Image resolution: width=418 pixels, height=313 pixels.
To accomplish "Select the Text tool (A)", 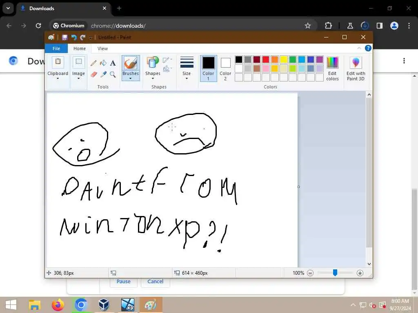I will (x=113, y=63).
